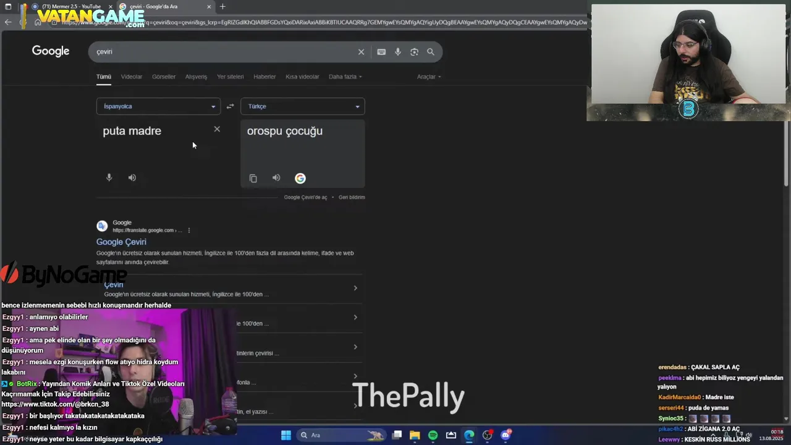Click the Windows taskbar search box

(x=341, y=435)
